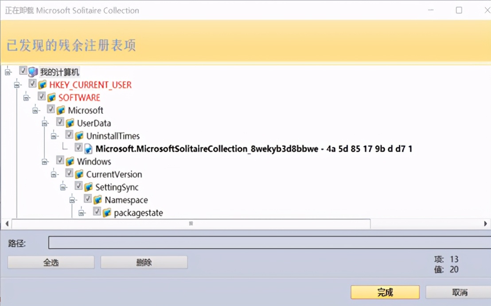Image resolution: width=491 pixels, height=306 pixels.
Task: Select the Microsoft.MicrosoftSolitaireCollection_8wekyb3d8bbwe value entry
Action: click(x=253, y=149)
